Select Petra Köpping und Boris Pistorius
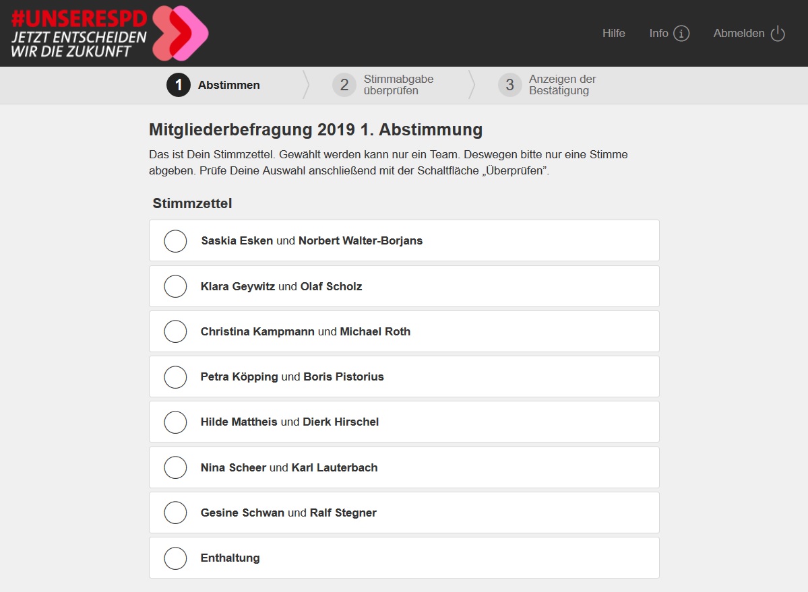 pos(404,377)
